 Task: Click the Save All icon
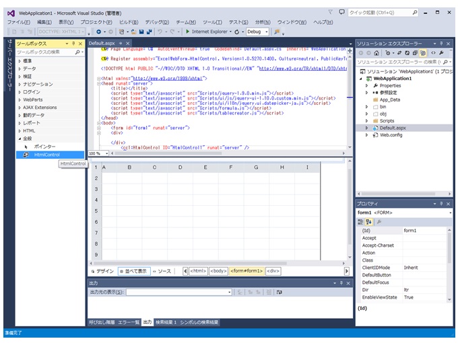(x=150, y=32)
